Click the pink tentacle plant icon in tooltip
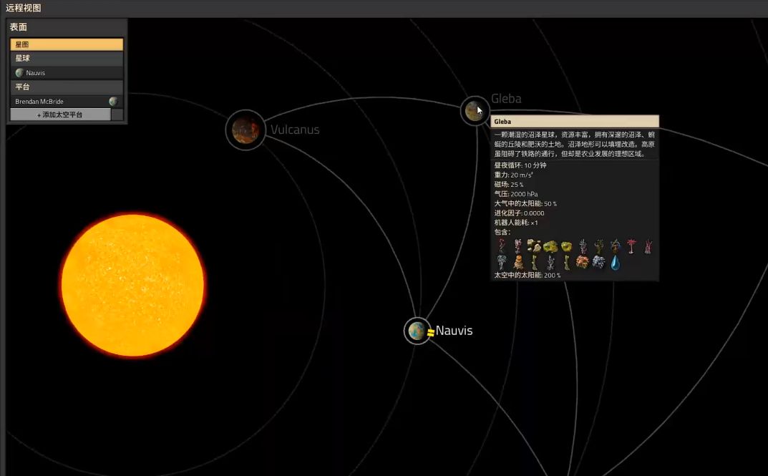The width and height of the screenshot is (768, 476). pos(648,246)
